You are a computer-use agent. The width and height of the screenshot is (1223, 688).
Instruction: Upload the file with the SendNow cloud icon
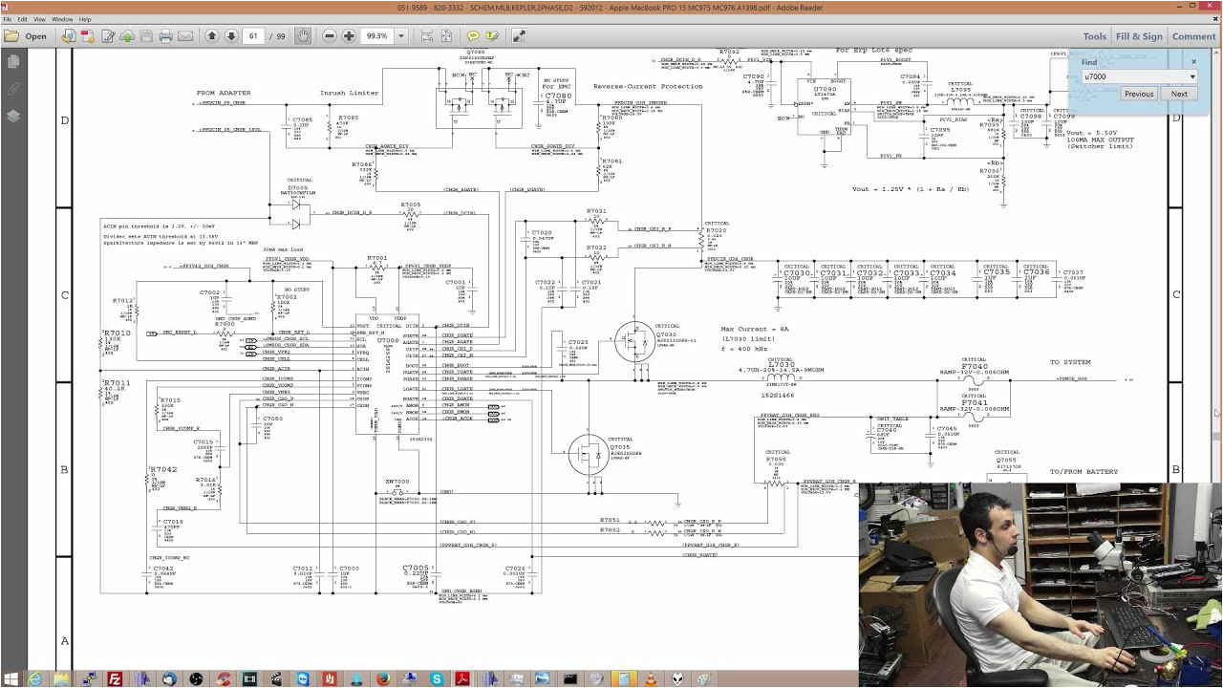click(x=125, y=36)
